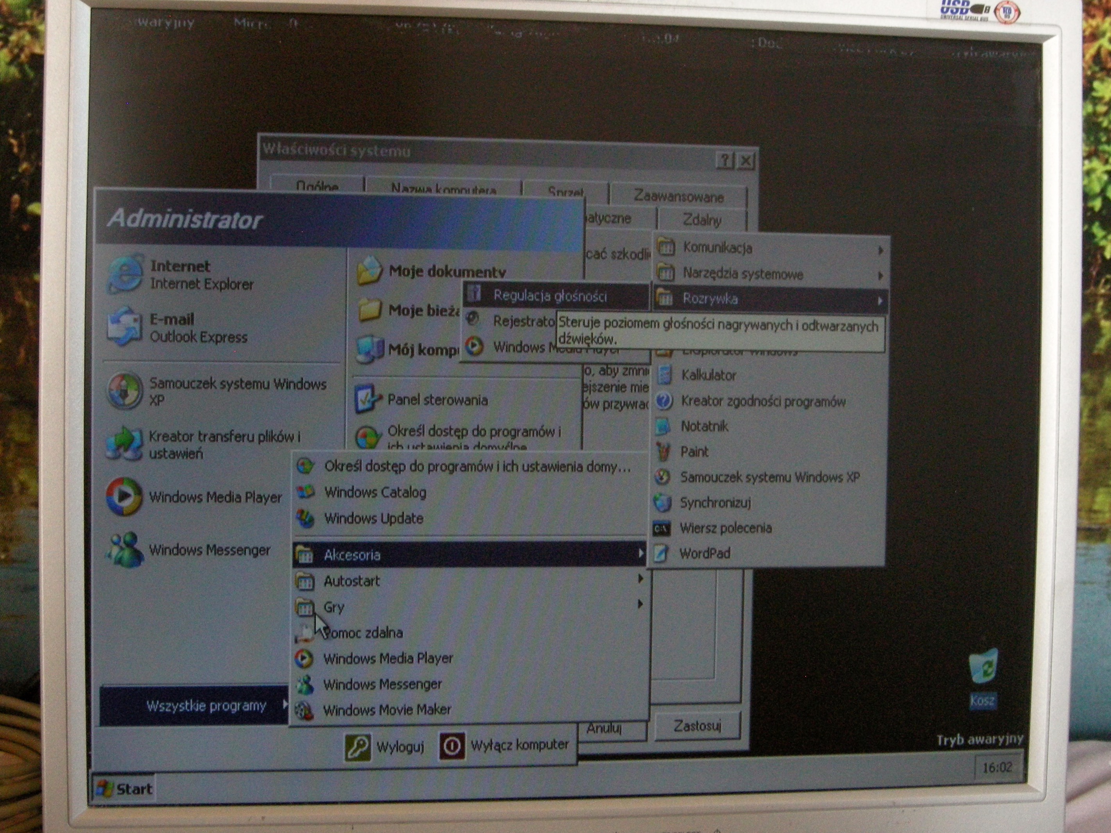1111x833 pixels.
Task: Click the Start button on taskbar
Action: (x=124, y=788)
